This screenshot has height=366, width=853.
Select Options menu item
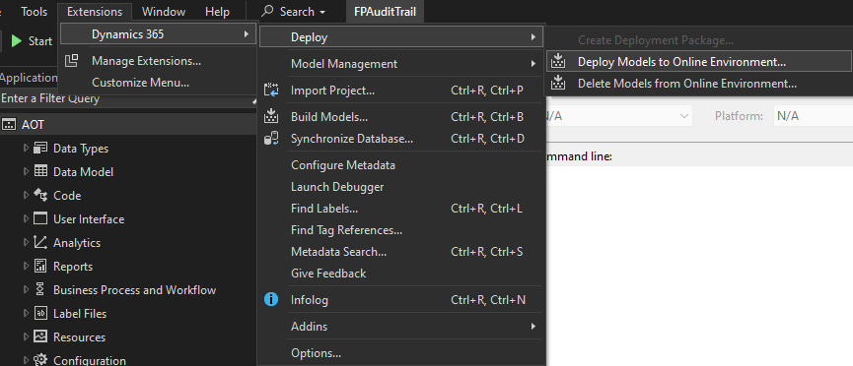coord(401,353)
